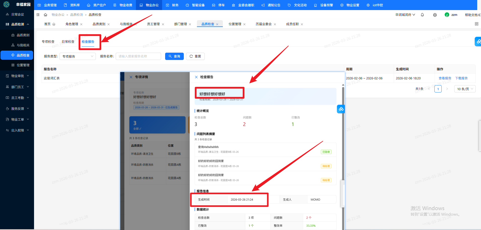The width and height of the screenshot is (481, 230).
Task: Select the 财务 top menu item
Action: 173,5
